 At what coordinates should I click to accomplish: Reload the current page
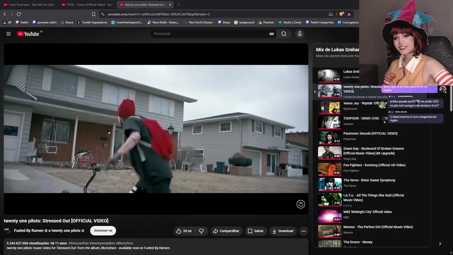pyautogui.click(x=19, y=14)
